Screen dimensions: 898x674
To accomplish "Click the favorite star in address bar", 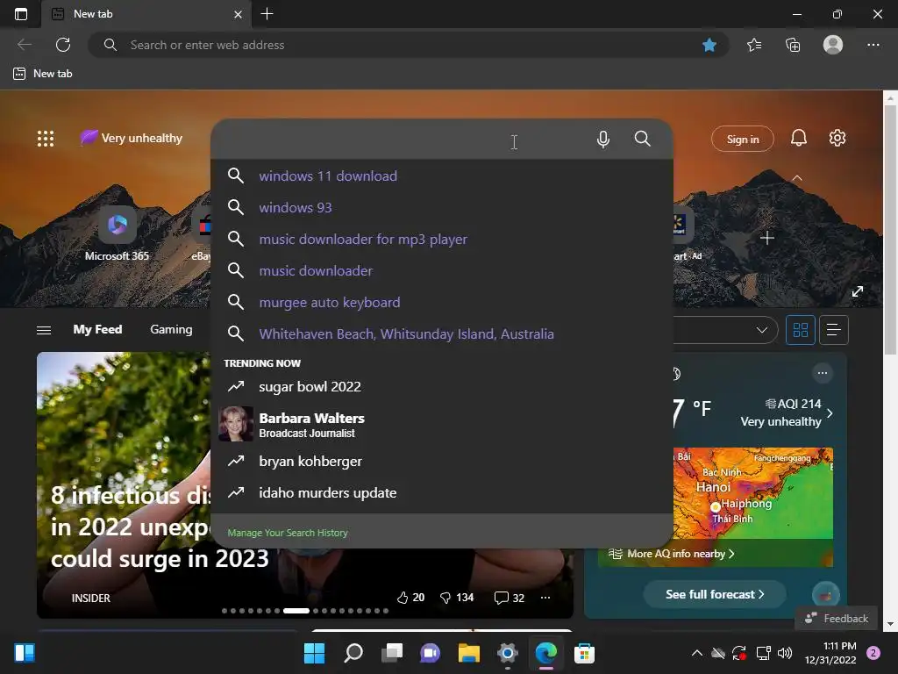I will click(709, 45).
